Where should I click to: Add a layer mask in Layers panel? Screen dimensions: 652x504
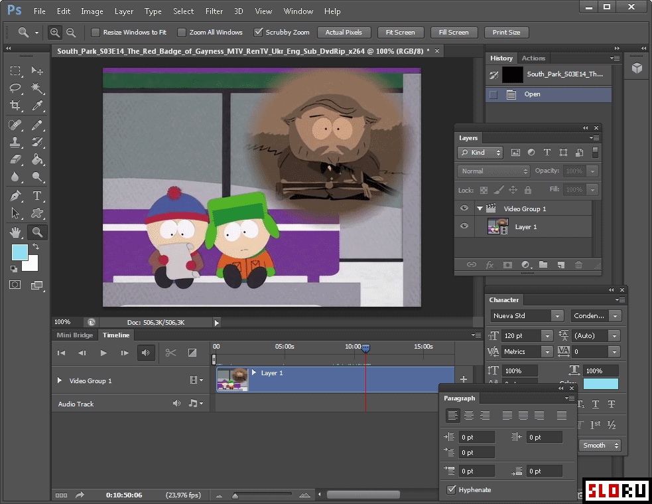507,265
